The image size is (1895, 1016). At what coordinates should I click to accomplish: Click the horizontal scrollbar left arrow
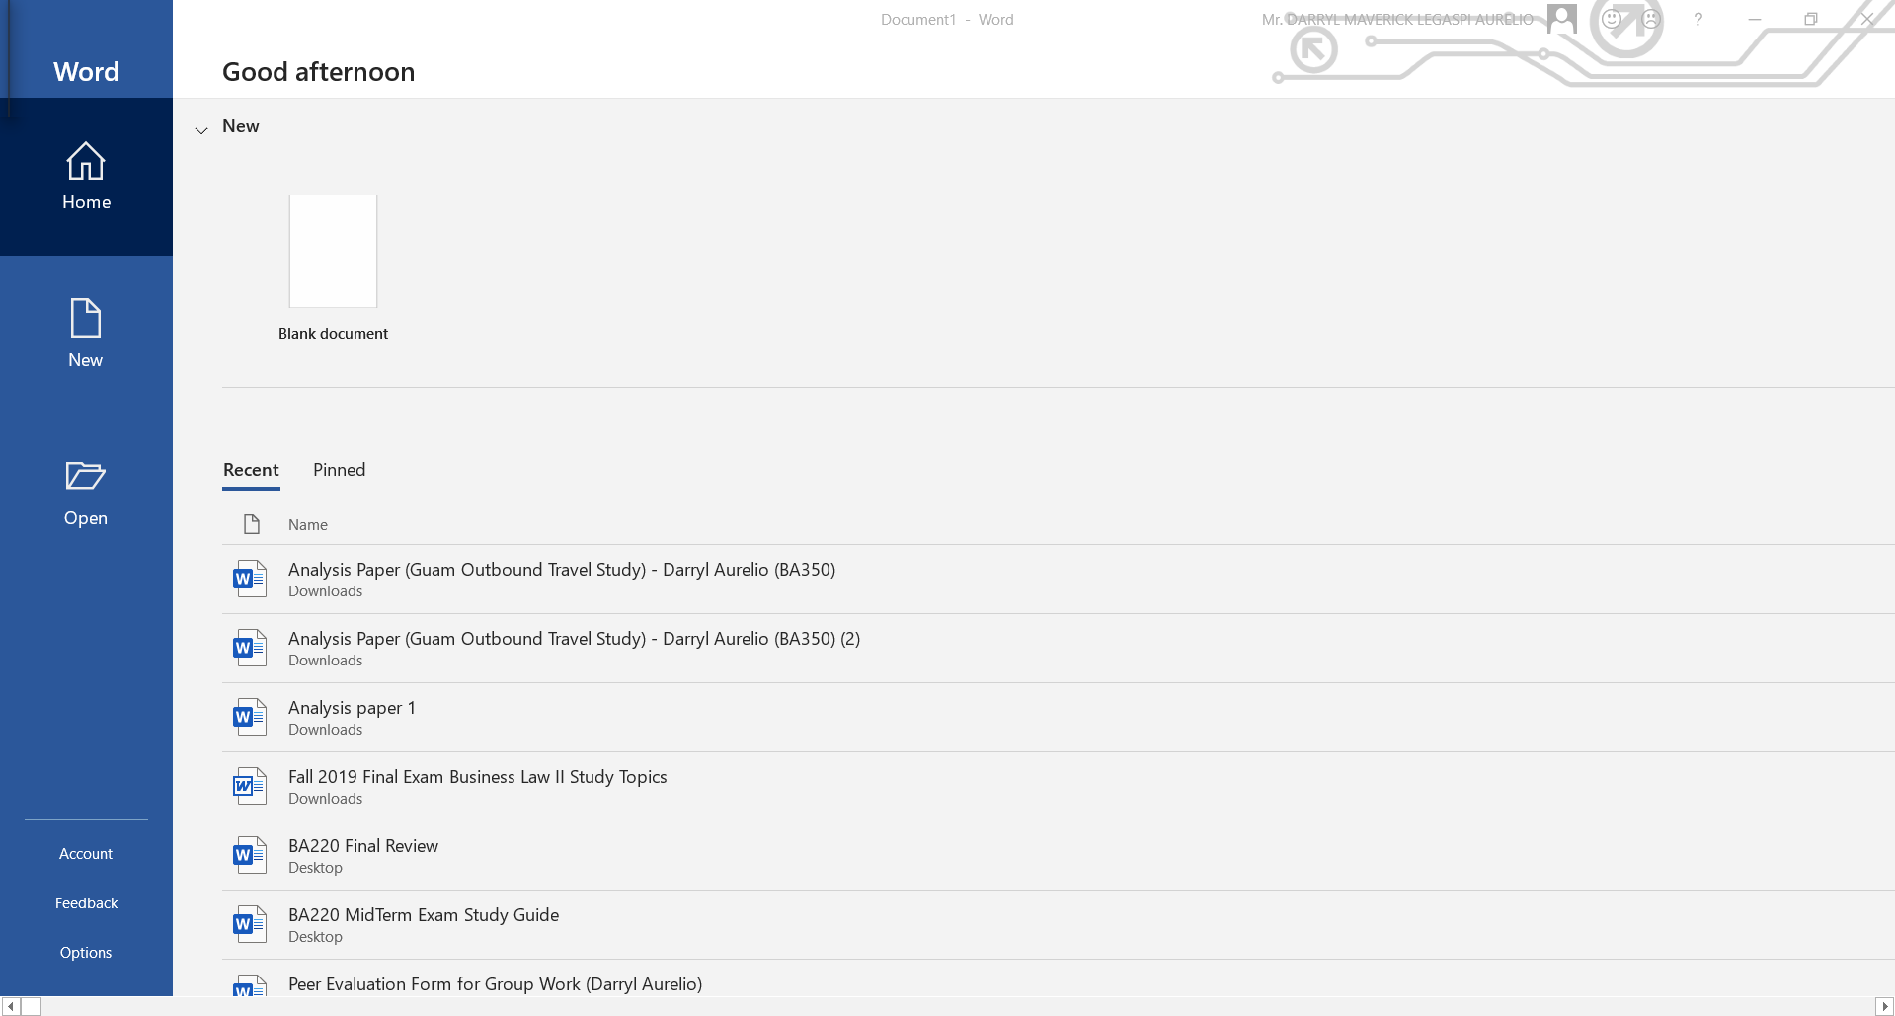[x=11, y=1006]
